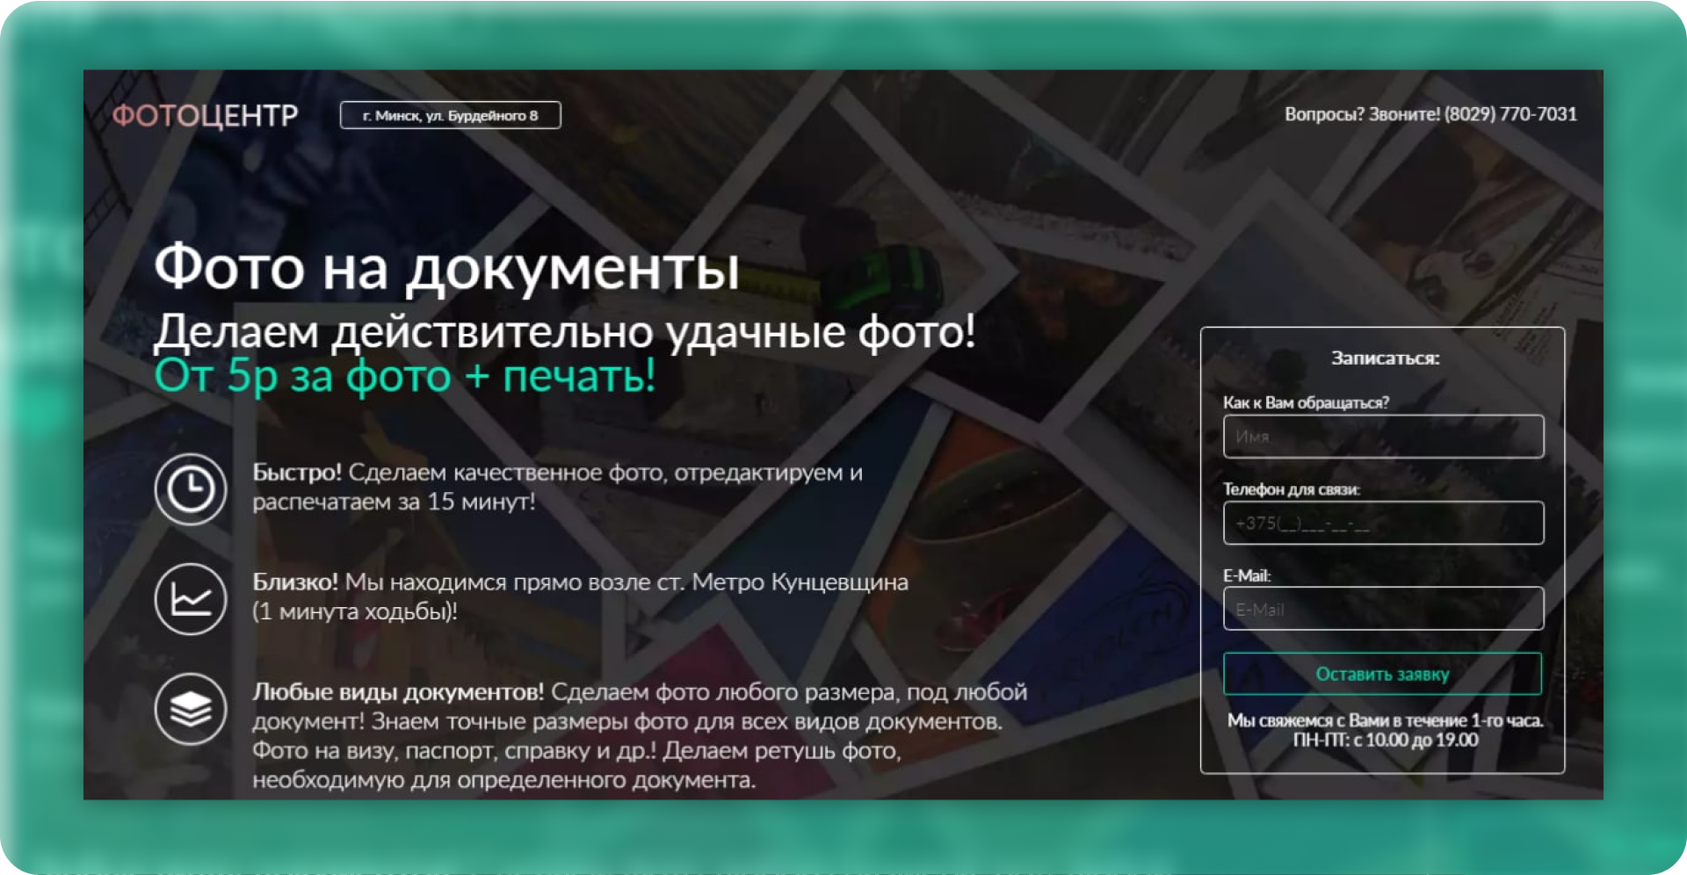Focus the Имя input field
Image resolution: width=1687 pixels, height=875 pixels.
pyautogui.click(x=1383, y=437)
